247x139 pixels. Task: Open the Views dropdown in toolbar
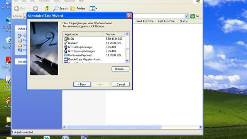(93, 8)
